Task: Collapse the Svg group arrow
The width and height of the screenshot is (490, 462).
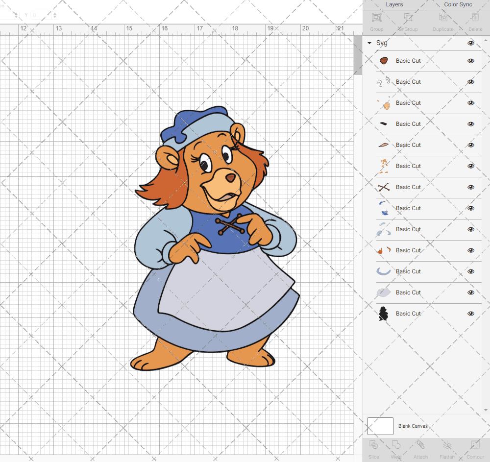Action: tap(369, 43)
